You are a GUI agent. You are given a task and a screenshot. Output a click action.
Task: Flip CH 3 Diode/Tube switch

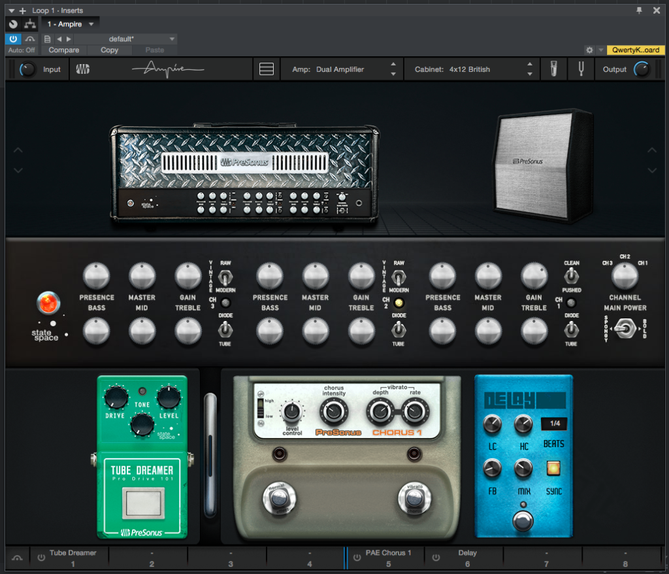point(225,329)
